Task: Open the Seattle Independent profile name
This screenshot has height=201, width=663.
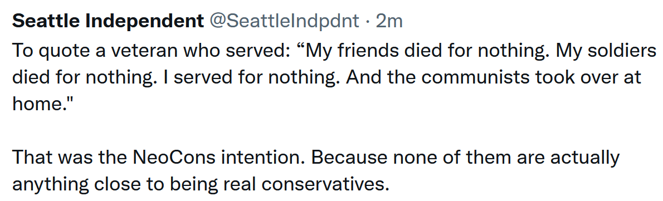Action: click(108, 22)
